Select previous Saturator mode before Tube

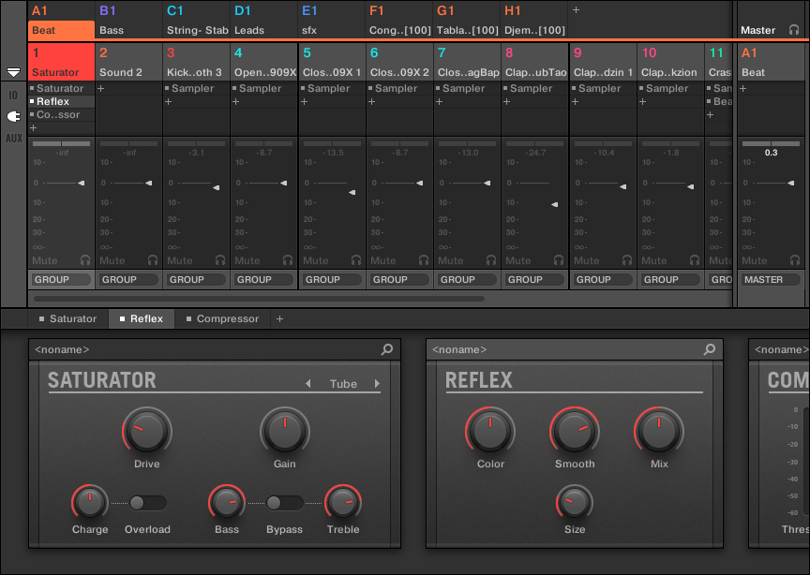tap(307, 384)
